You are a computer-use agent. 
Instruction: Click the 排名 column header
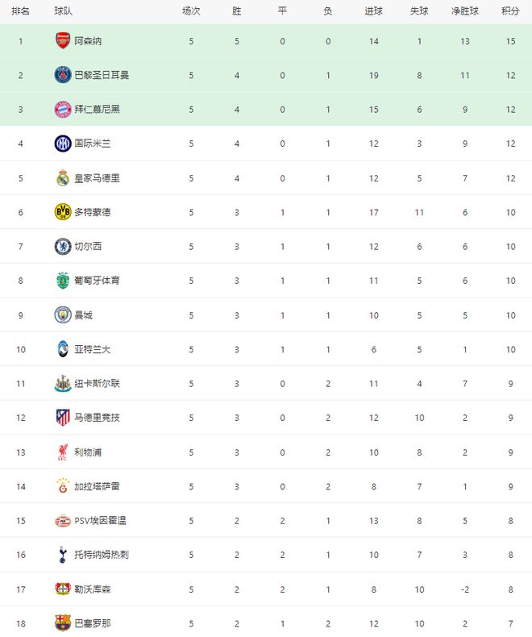(x=20, y=11)
